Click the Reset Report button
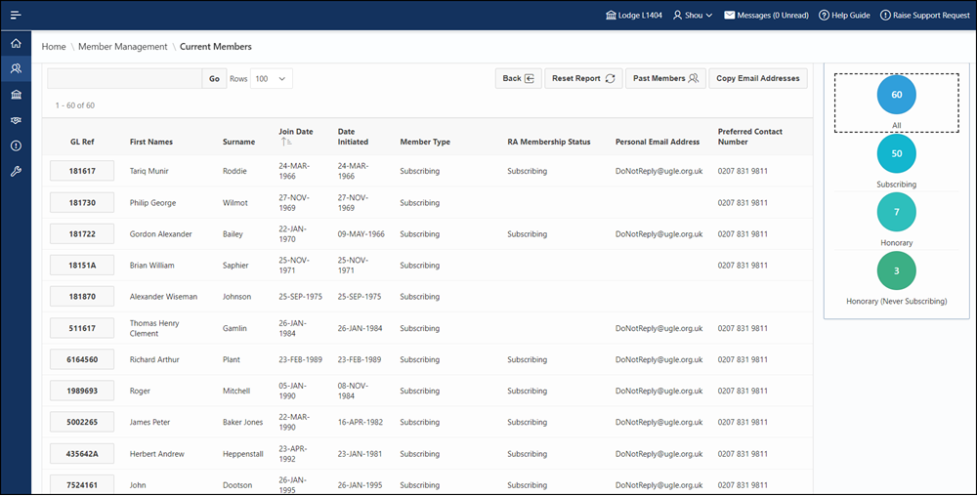Screen dimensions: 977x496 pyautogui.click(x=582, y=79)
